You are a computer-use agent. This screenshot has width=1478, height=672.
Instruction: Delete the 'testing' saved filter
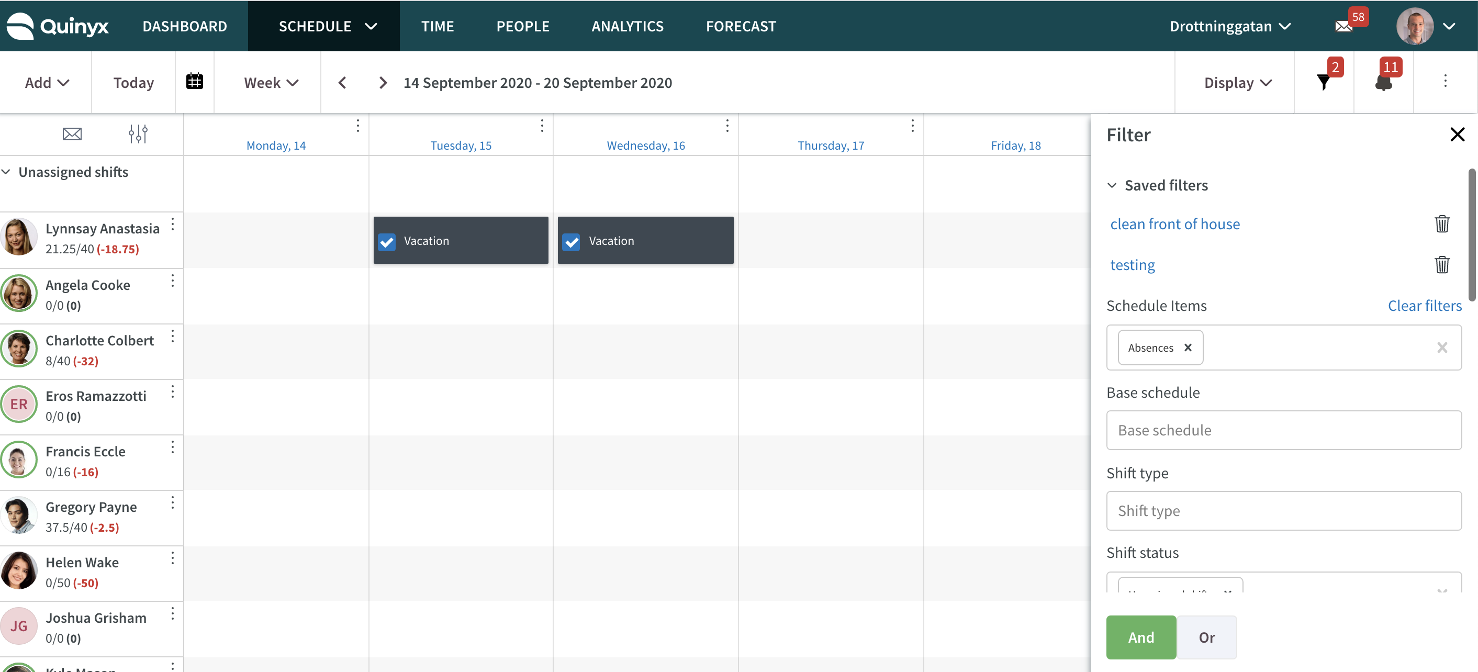[1442, 264]
